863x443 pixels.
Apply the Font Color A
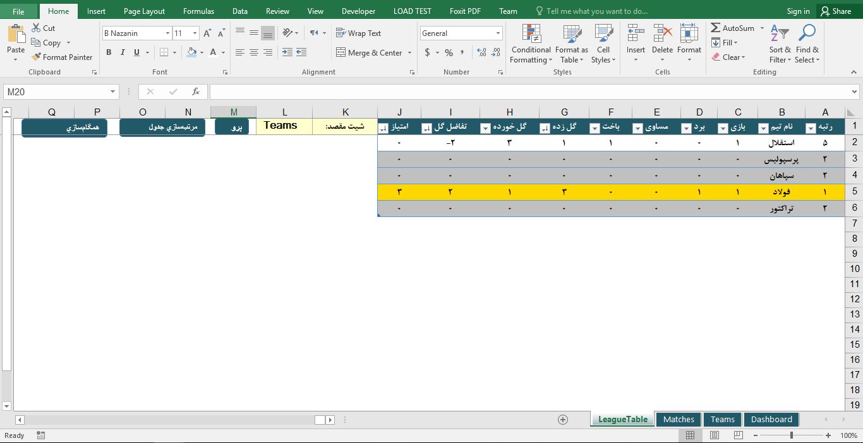(214, 52)
